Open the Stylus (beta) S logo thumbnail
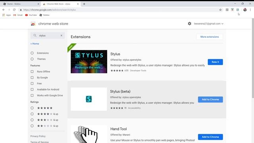 coord(89,99)
